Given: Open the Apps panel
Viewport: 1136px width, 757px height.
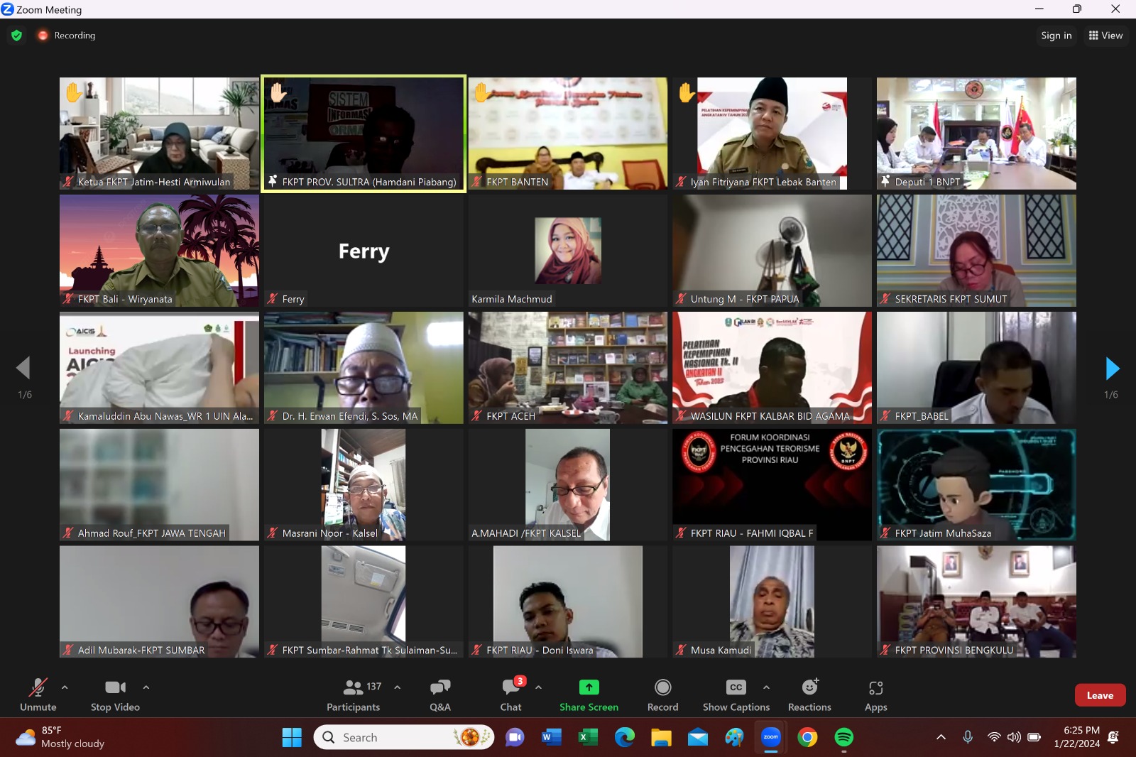Looking at the screenshot, I should (875, 695).
